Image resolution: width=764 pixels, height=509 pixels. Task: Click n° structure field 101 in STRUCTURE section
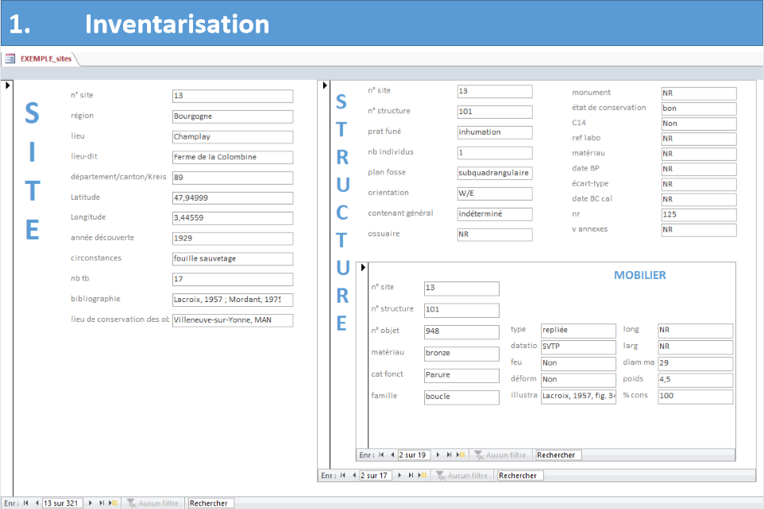coord(495,112)
